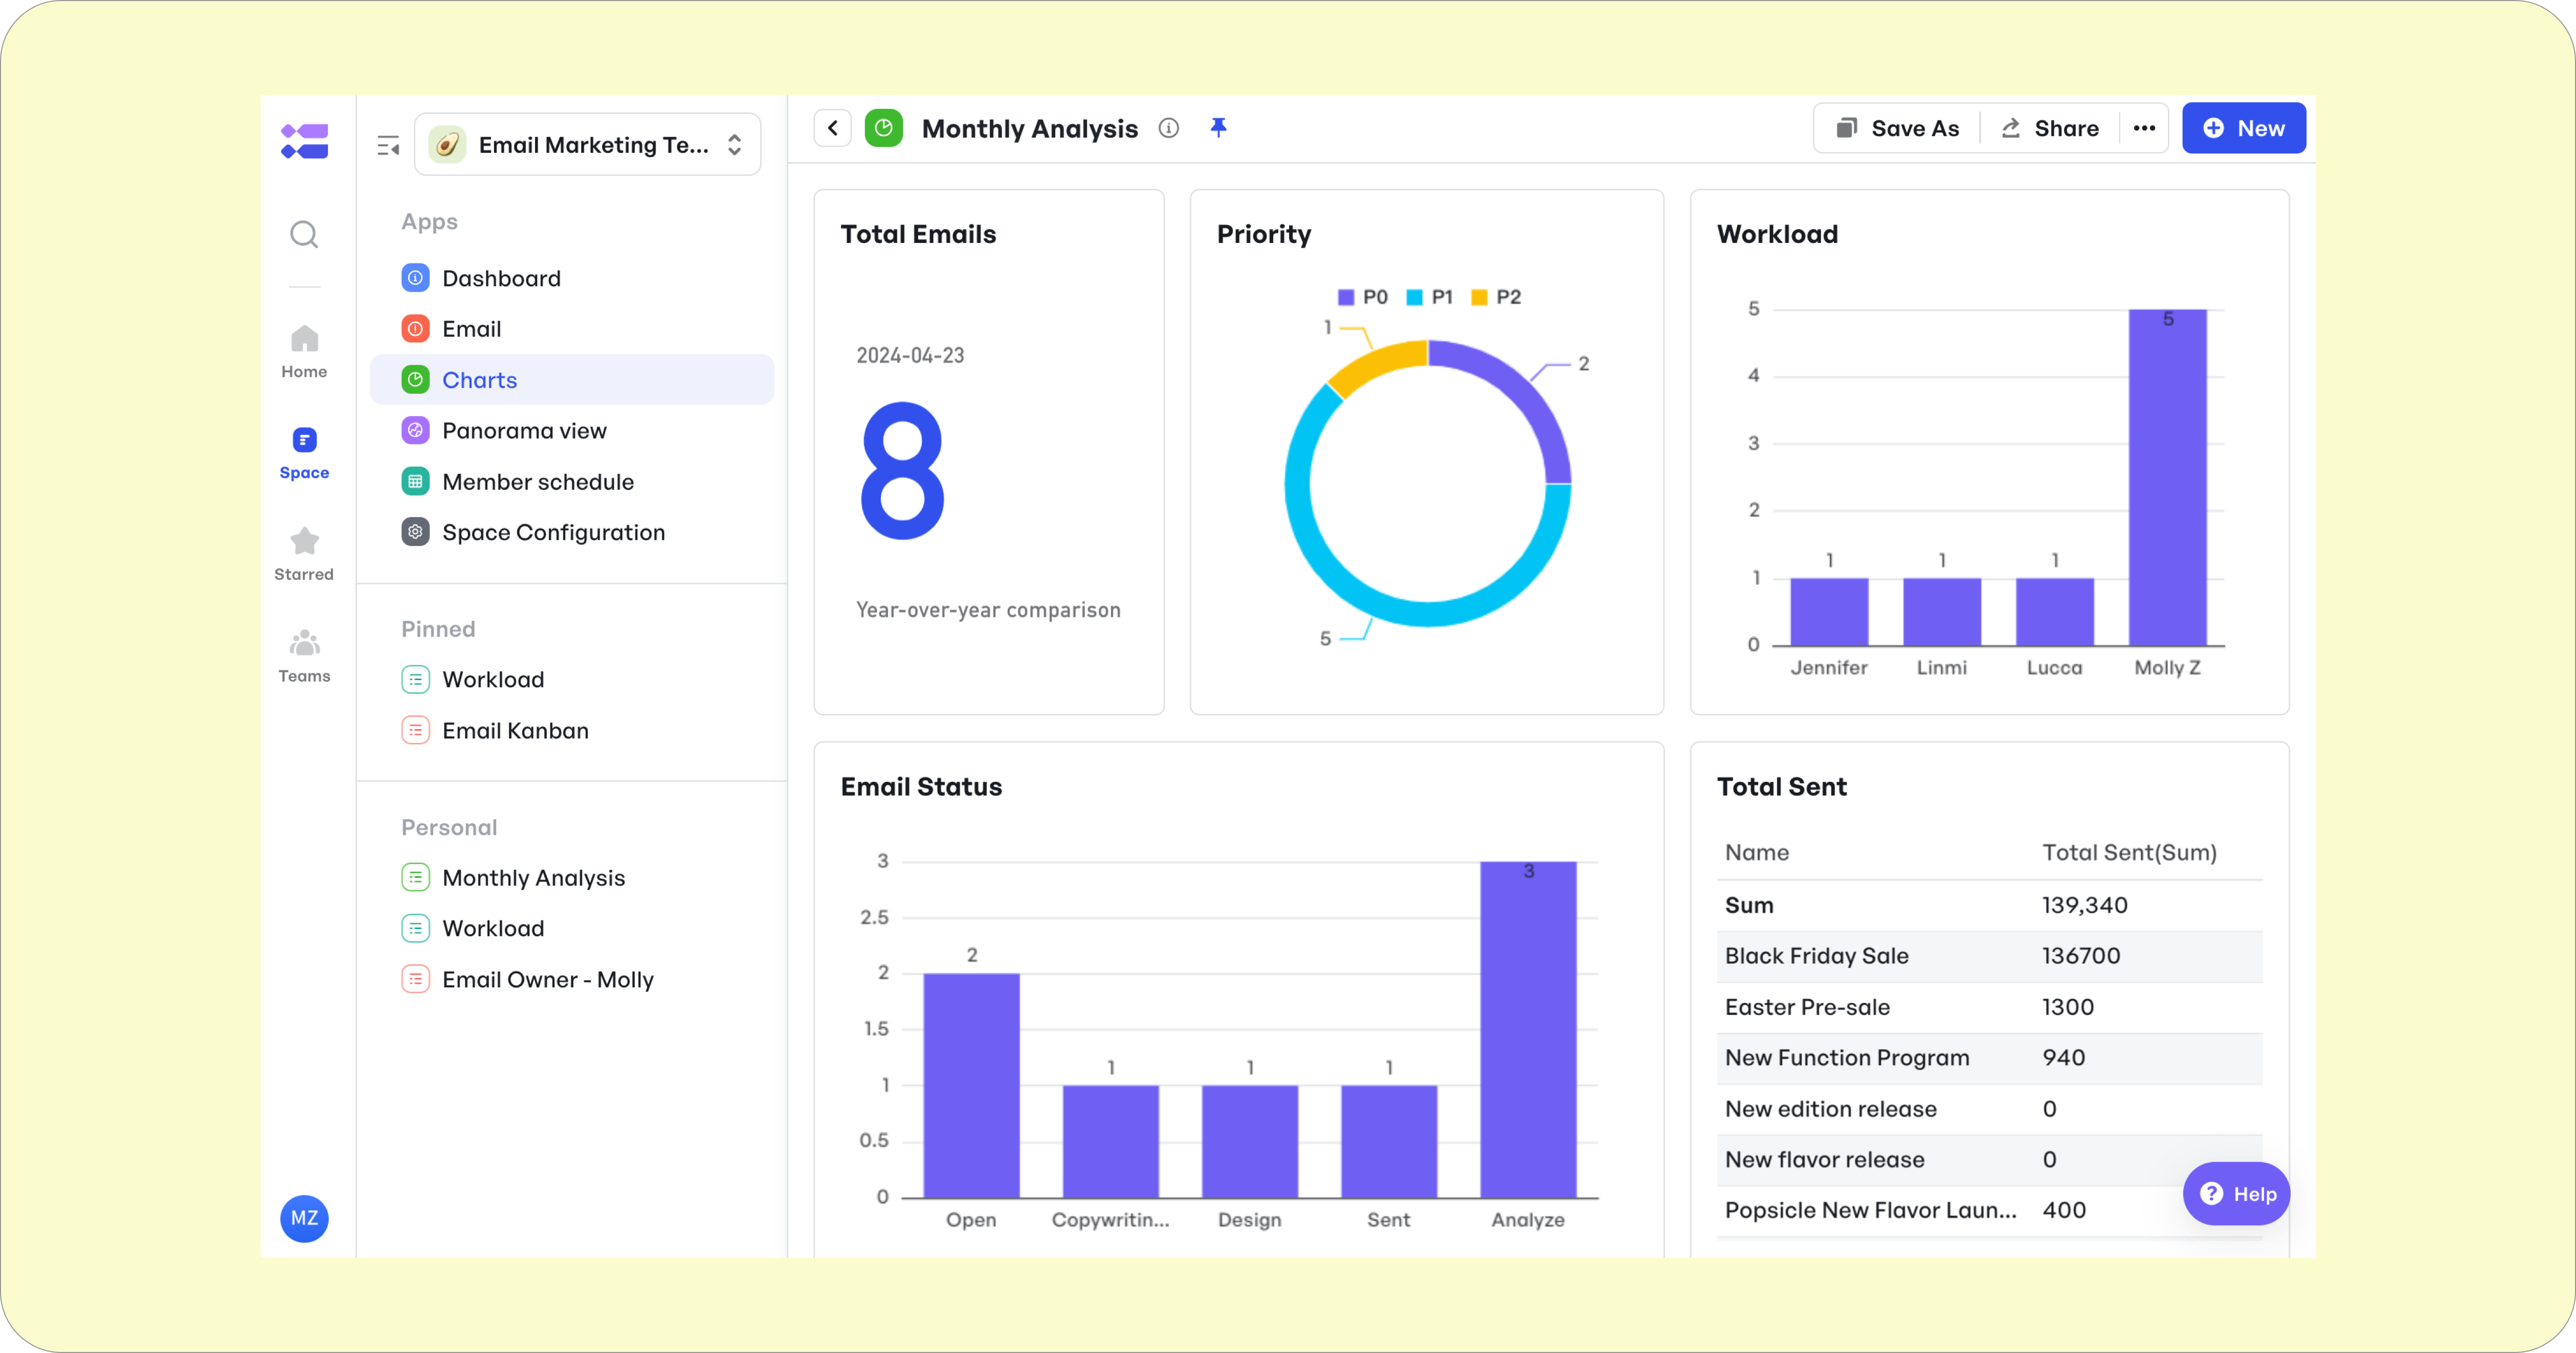Click the avocado workspace icon
The image size is (2576, 1353).
click(x=447, y=145)
